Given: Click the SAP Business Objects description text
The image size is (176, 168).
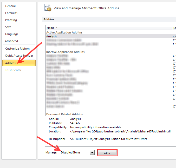Looking at the screenshot, I should click(x=109, y=139).
